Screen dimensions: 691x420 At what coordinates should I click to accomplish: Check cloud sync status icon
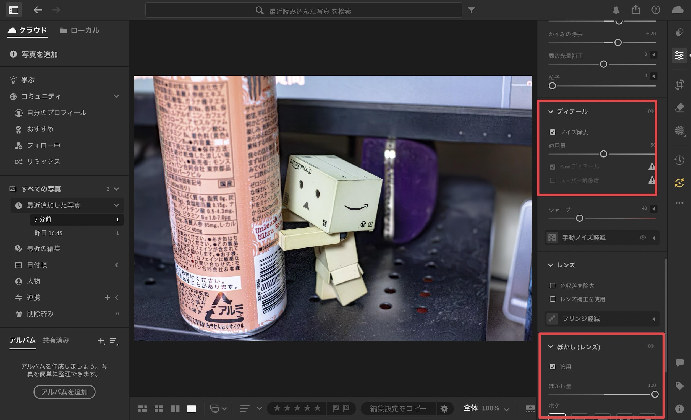(677, 10)
